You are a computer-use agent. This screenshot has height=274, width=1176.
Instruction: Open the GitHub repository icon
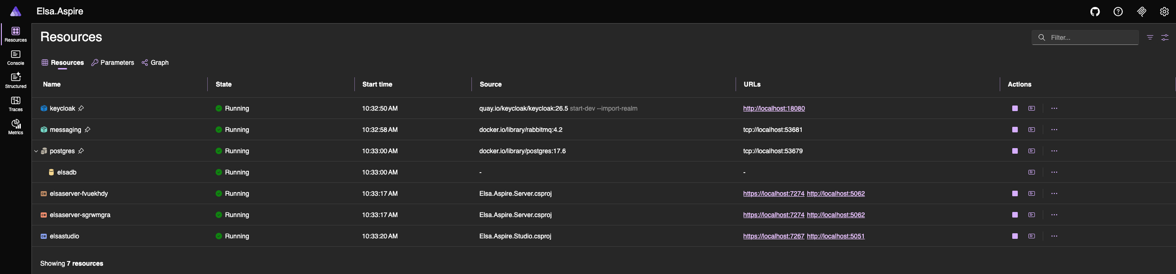1095,12
